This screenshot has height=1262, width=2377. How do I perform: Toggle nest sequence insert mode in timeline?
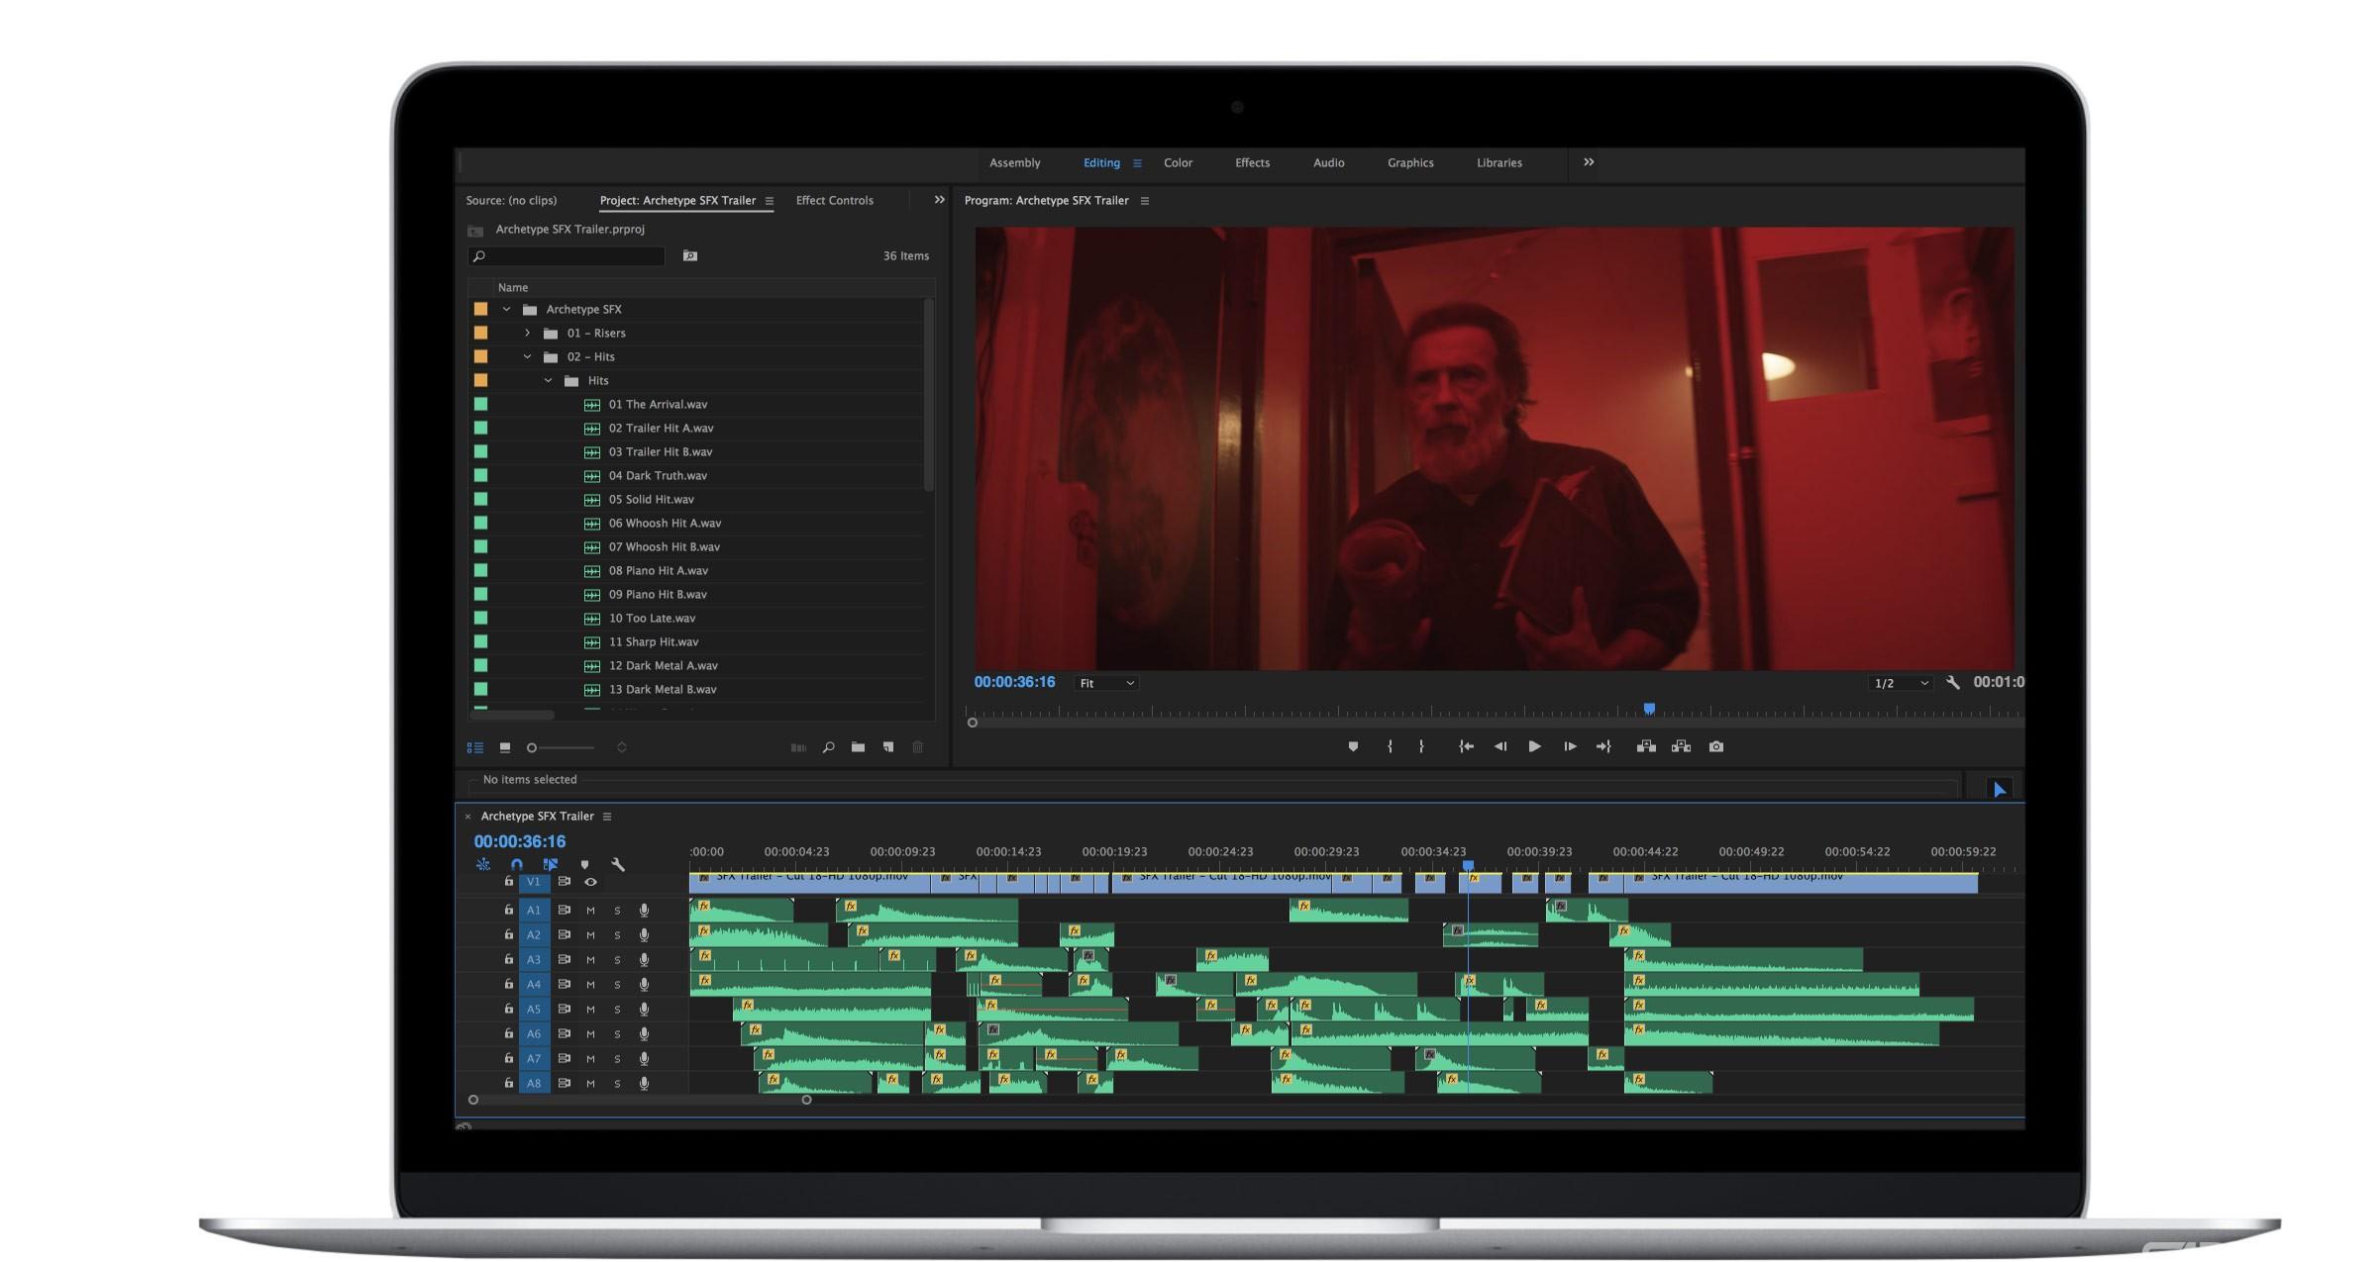point(483,864)
